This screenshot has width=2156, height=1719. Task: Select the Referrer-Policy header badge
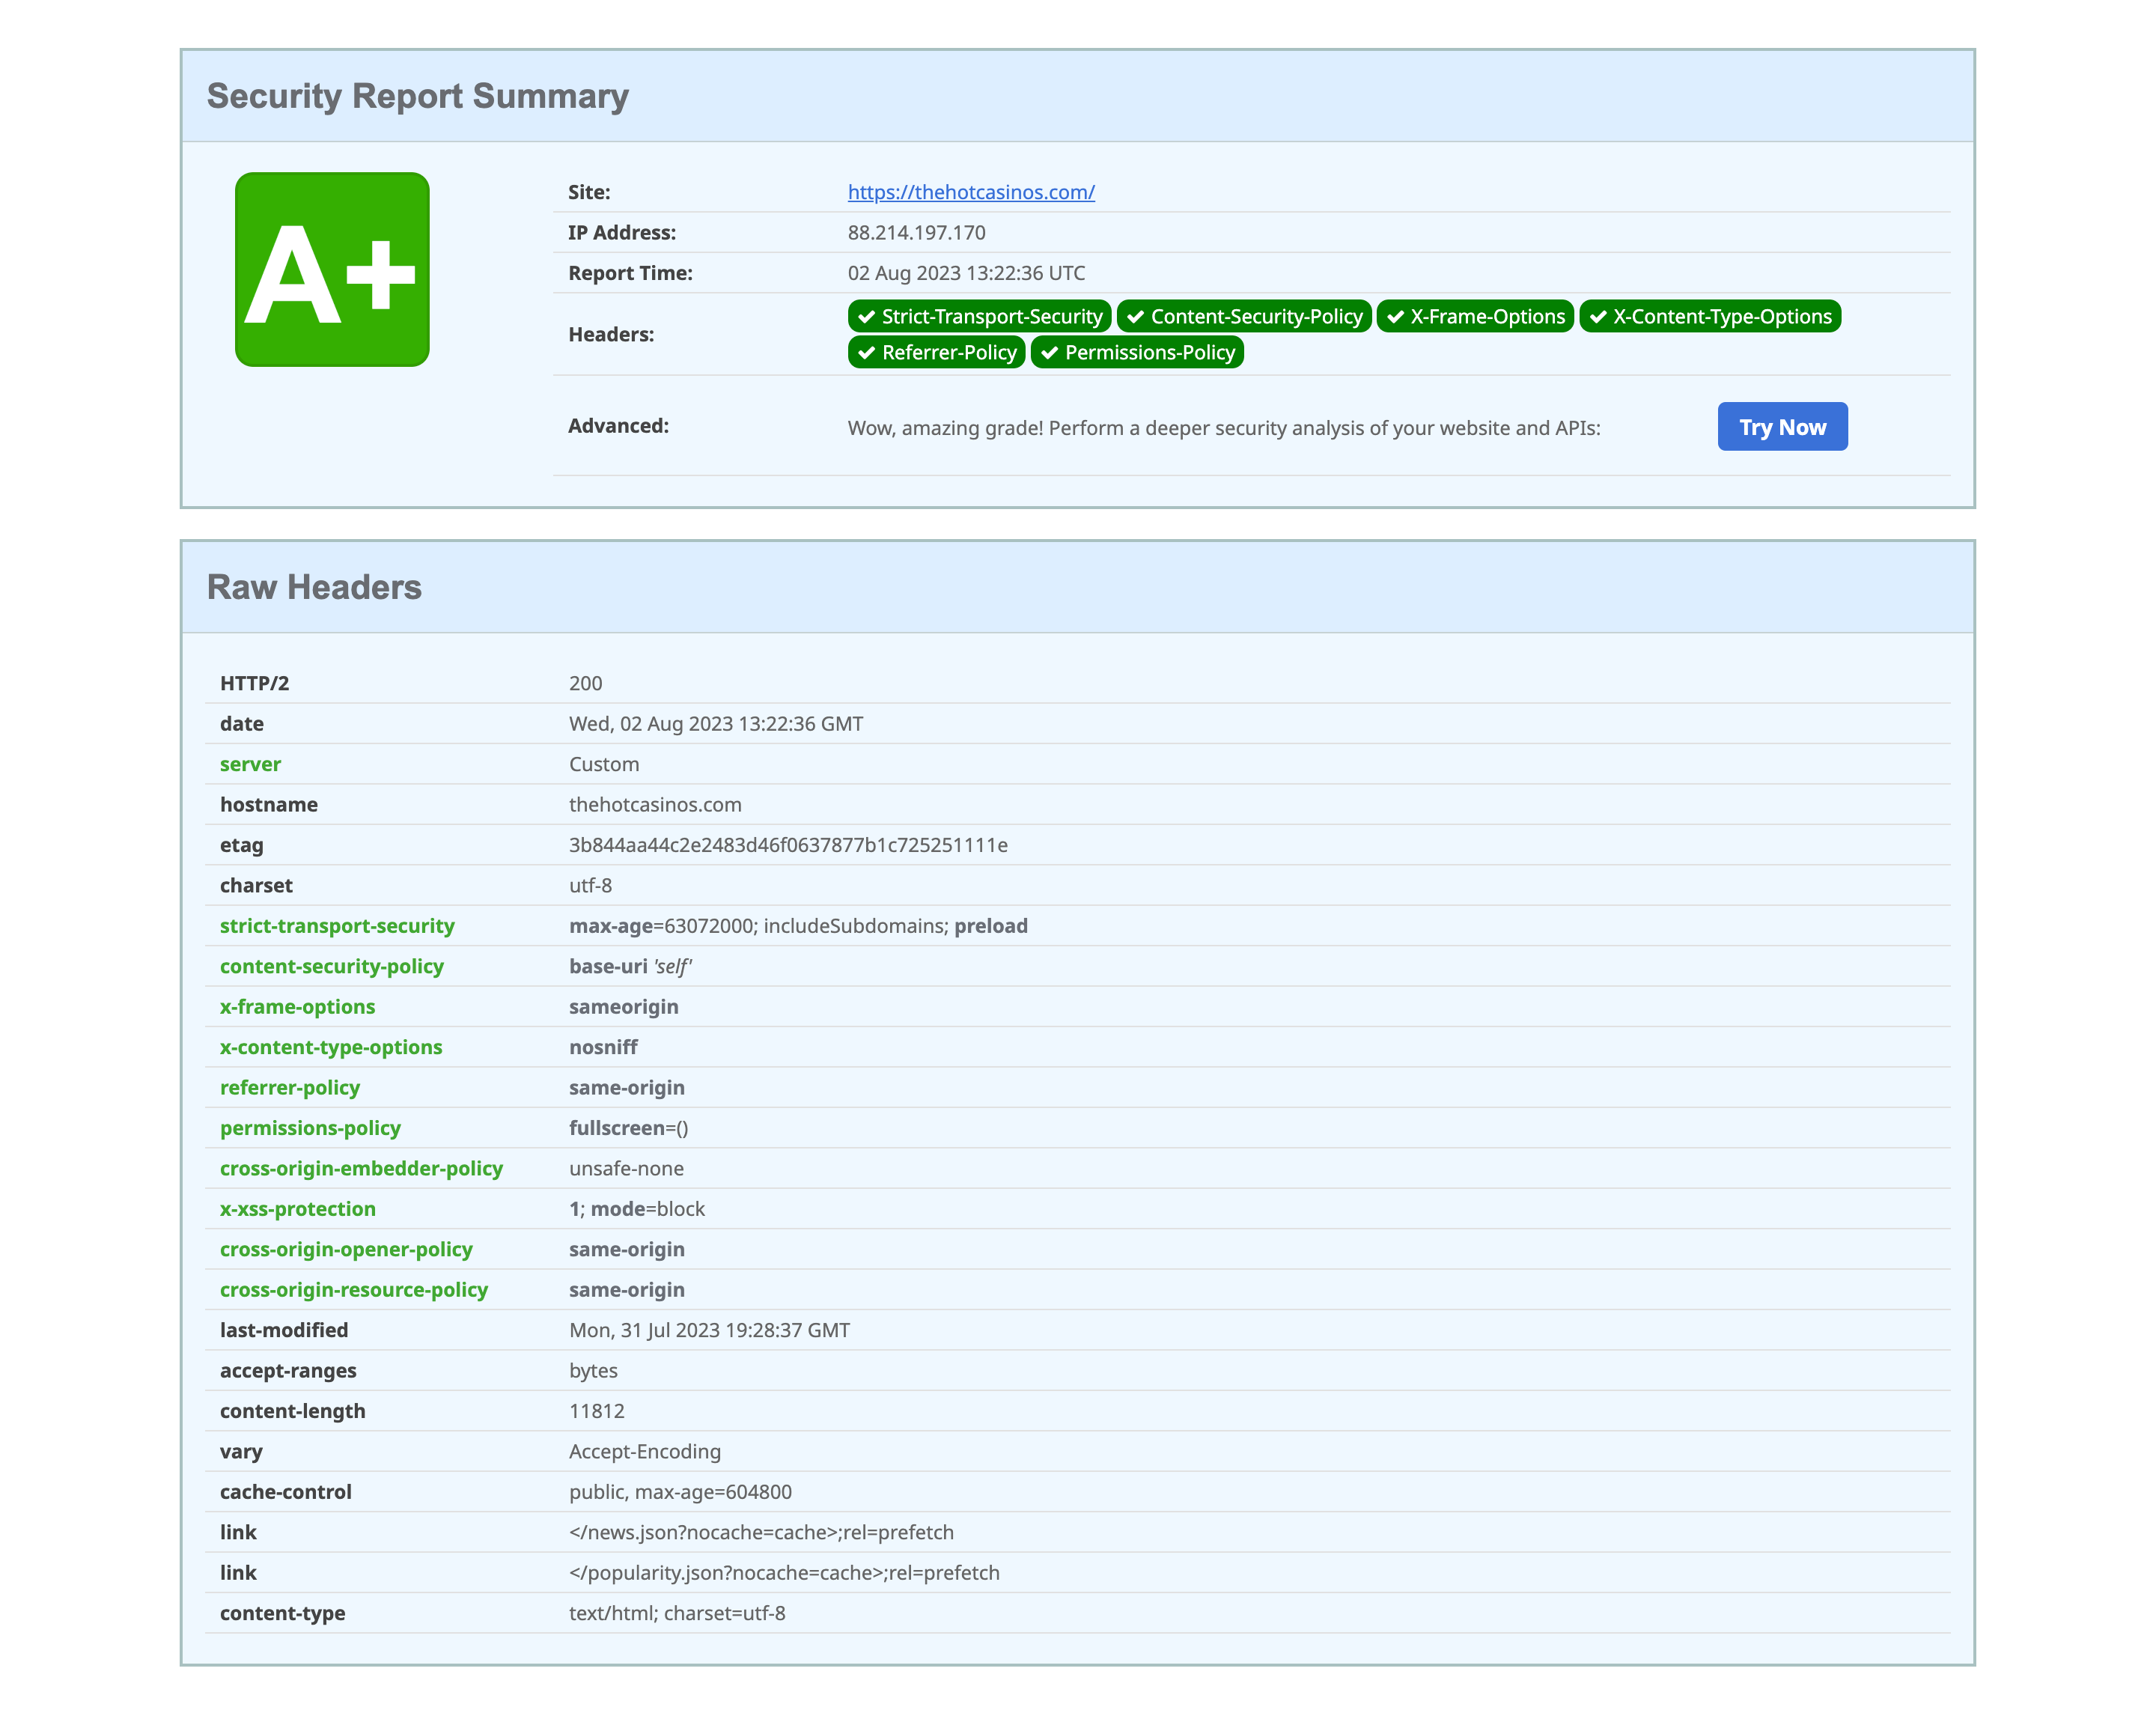point(936,352)
